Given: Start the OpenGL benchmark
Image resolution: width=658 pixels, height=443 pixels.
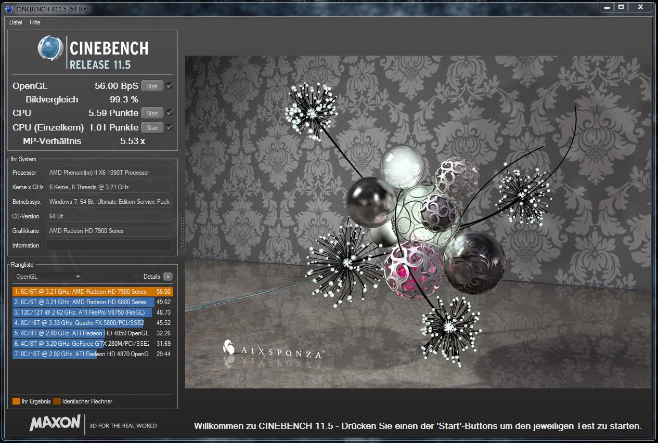Looking at the screenshot, I should coord(152,86).
